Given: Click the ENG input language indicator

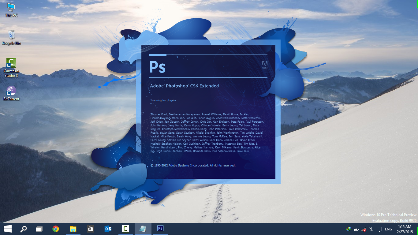Looking at the screenshot, I should coord(388,229).
